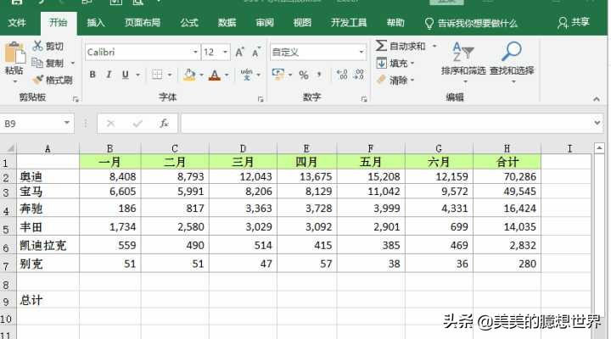Screen dimensions: 611x339
Task: Expand the Copy options arrow
Action: (73, 63)
